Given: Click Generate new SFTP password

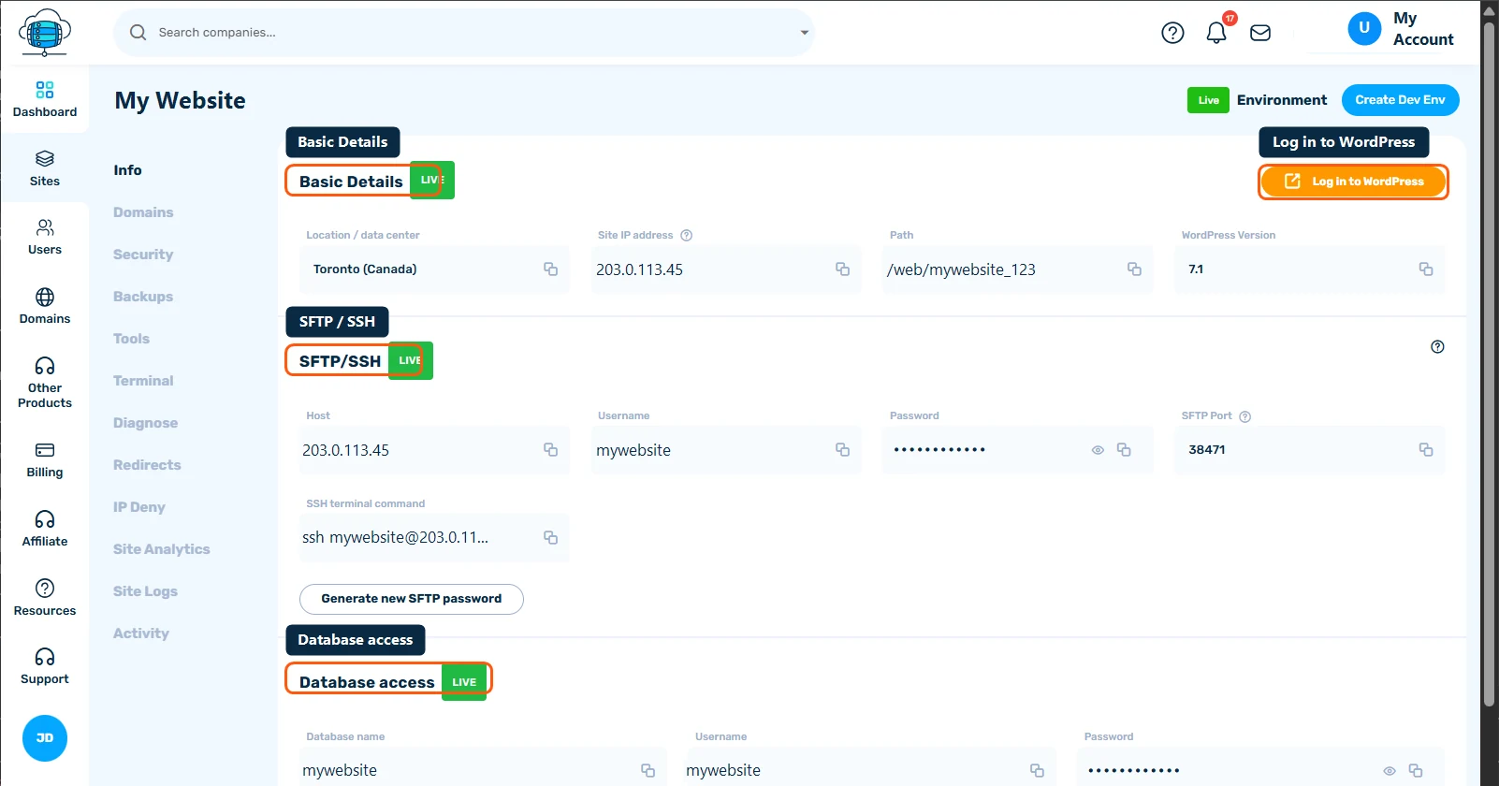Looking at the screenshot, I should 412,599.
